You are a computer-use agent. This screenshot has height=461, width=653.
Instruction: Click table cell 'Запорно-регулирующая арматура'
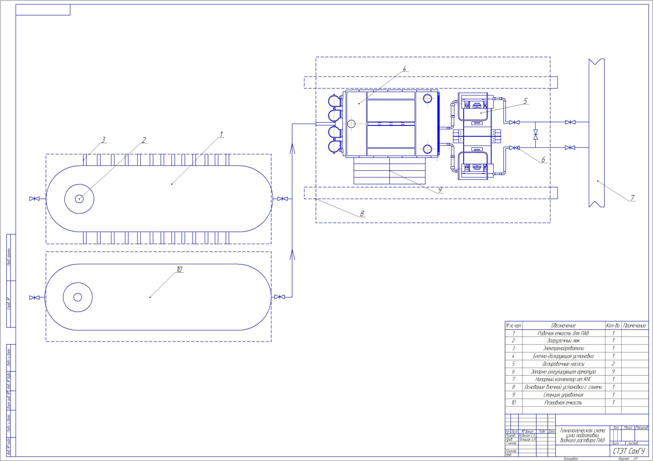563,372
